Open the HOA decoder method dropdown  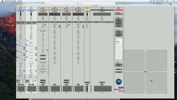[x=43, y=69]
